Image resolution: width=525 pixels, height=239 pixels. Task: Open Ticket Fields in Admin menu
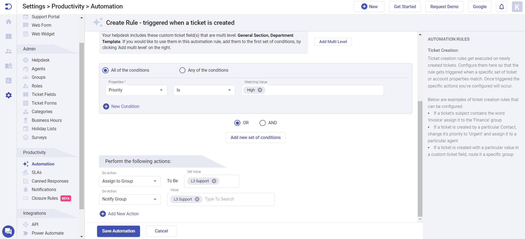point(43,95)
